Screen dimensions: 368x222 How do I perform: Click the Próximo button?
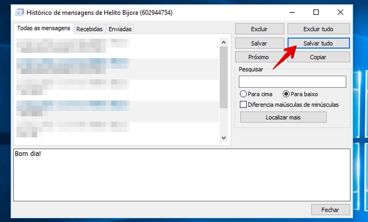click(259, 57)
